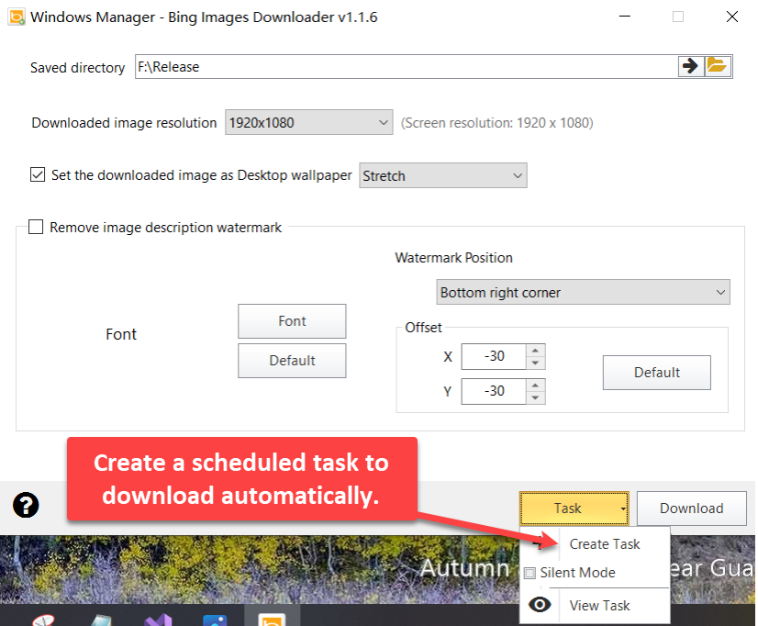Click into the Saved directory path field
The height and width of the screenshot is (626, 758).
[406, 67]
